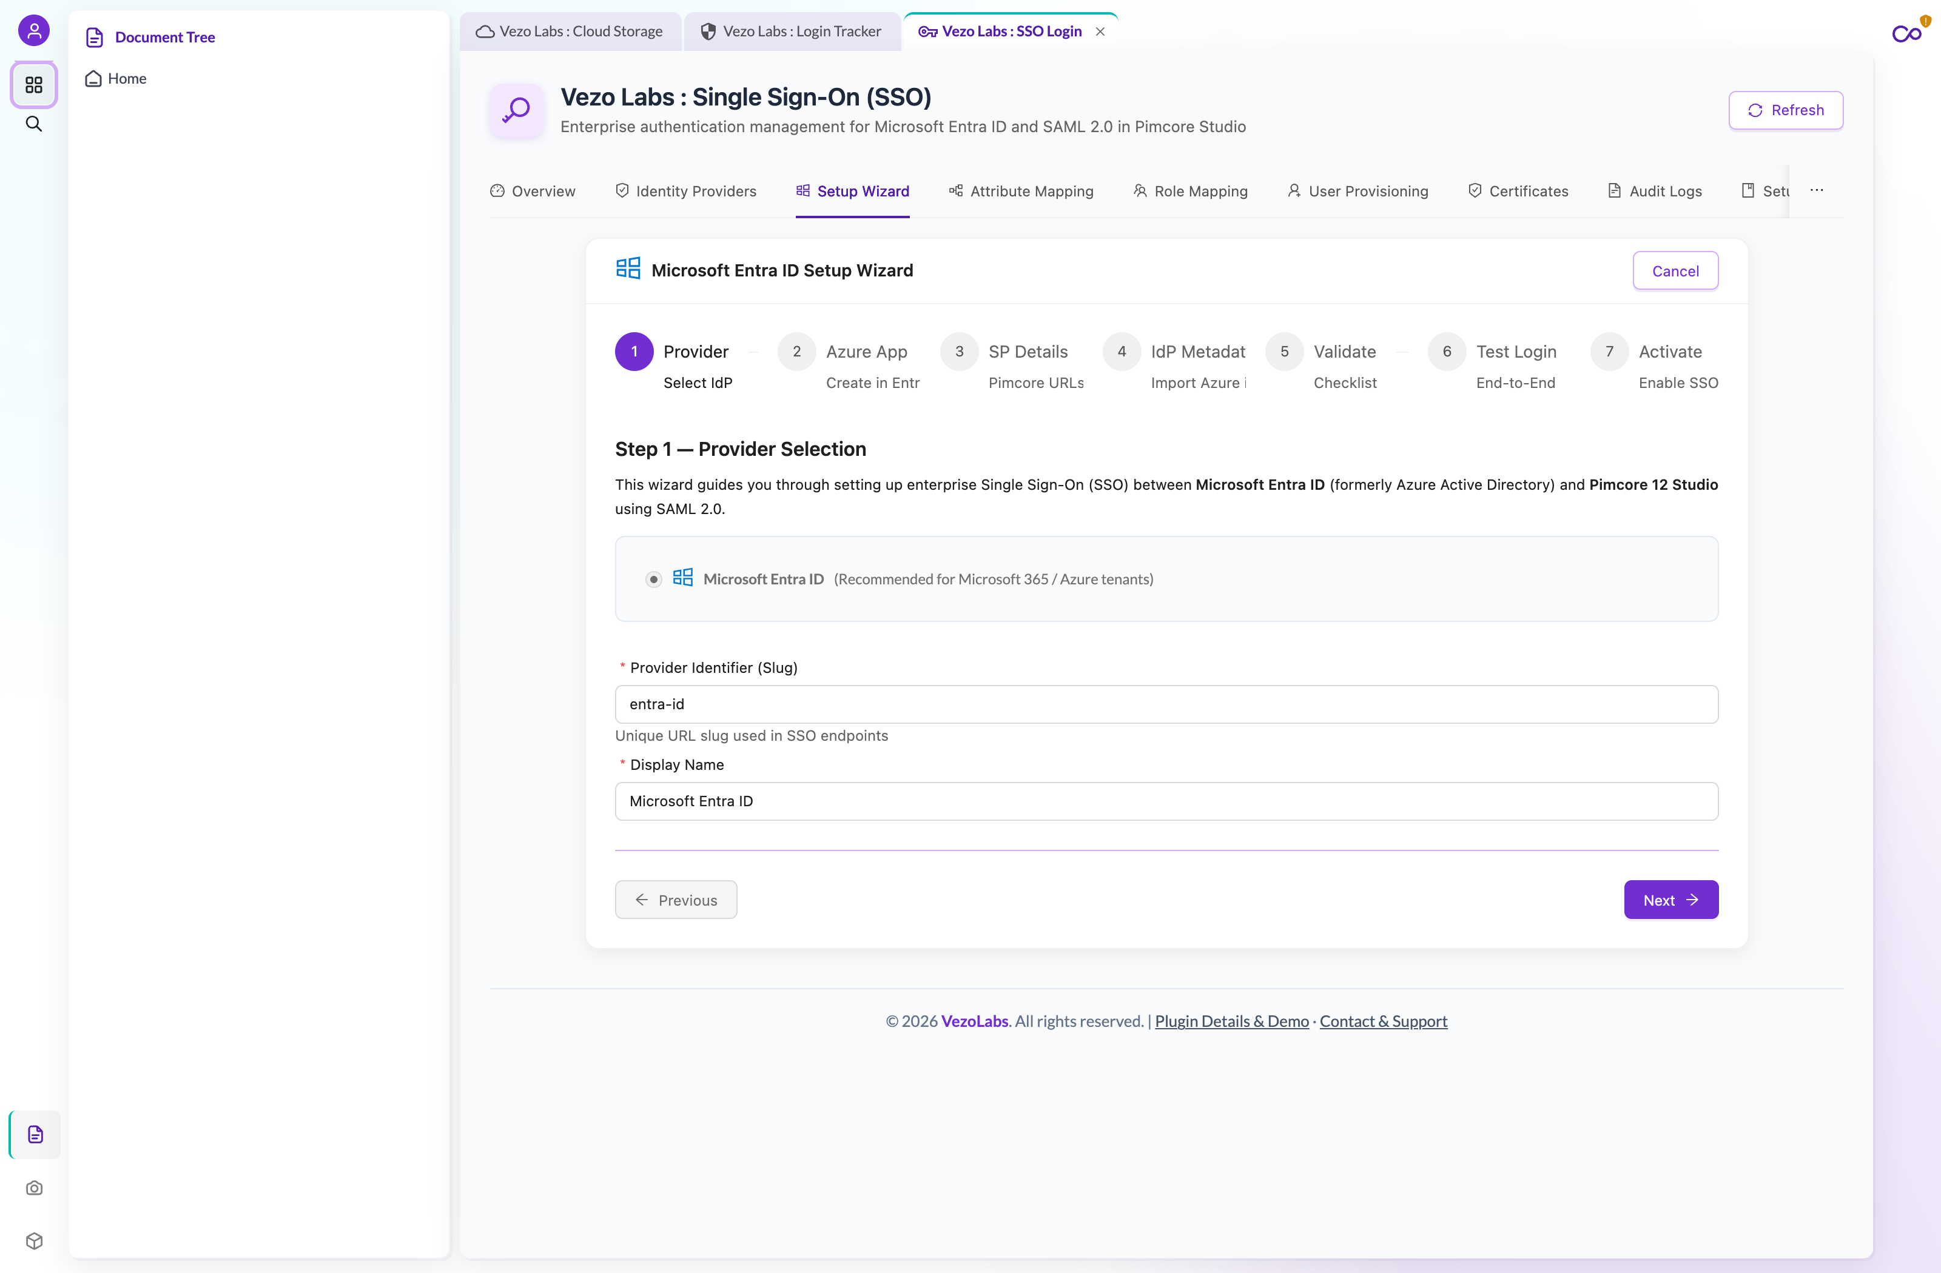Select the Microsoft Entra ID radio option
1941x1273 pixels.
[x=653, y=580]
